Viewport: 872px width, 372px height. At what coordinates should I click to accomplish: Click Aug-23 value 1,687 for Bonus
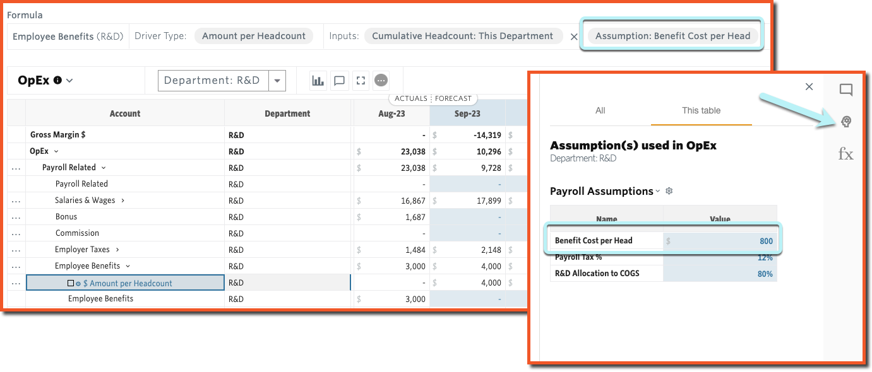(391, 217)
